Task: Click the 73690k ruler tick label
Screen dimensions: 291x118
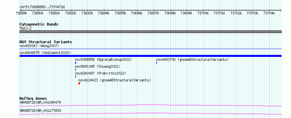Action: point(38,13)
